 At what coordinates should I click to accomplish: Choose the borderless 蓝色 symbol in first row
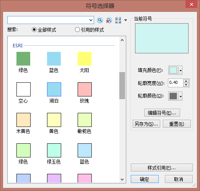54,59
